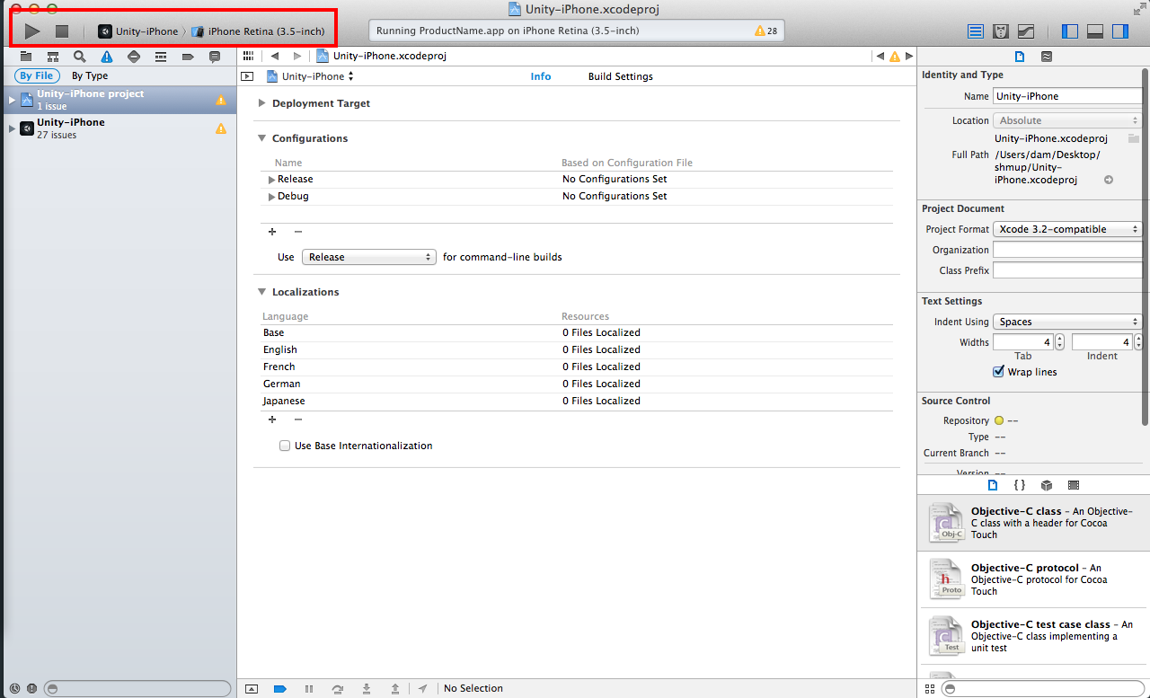The height and width of the screenshot is (698, 1150).
Task: Click the Organization text field
Action: [1067, 250]
